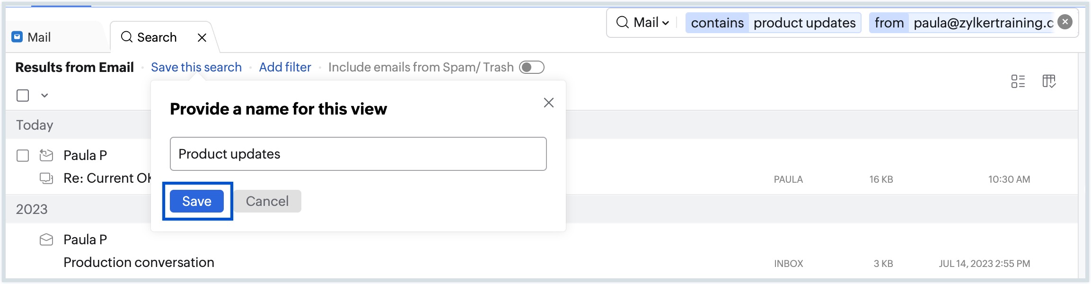The width and height of the screenshot is (1091, 284).
Task: Click the replied mail icon beside Paula P
Action: click(x=46, y=155)
